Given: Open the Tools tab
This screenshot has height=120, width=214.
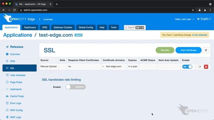Looking at the screenshot, I should pyautogui.click(x=114, y=27).
